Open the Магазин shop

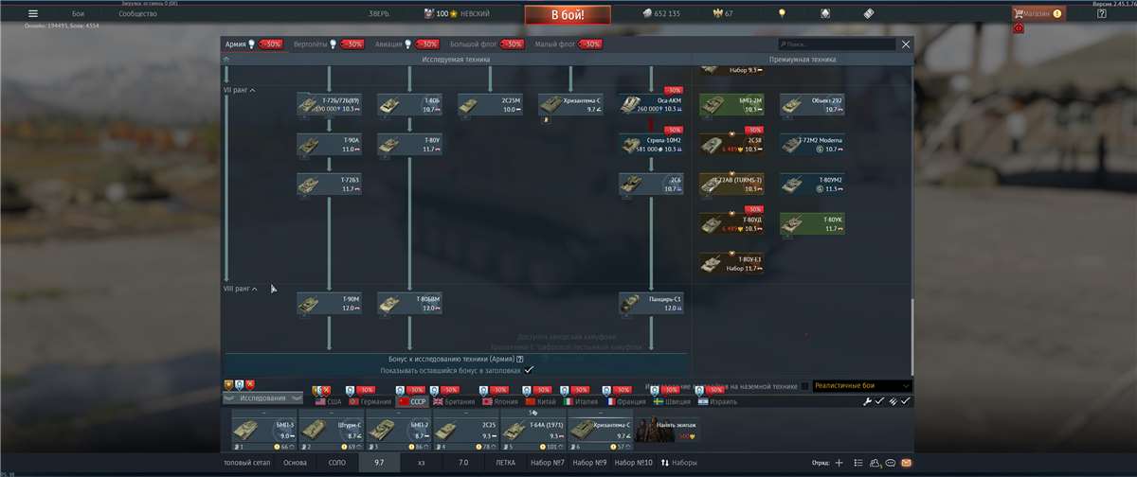(1038, 13)
